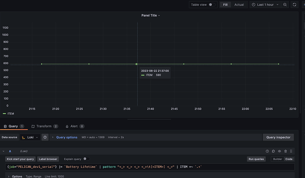Screen dimensions: 305x178
Task: Collapse query row A with its chevron
Action: coord(4,151)
